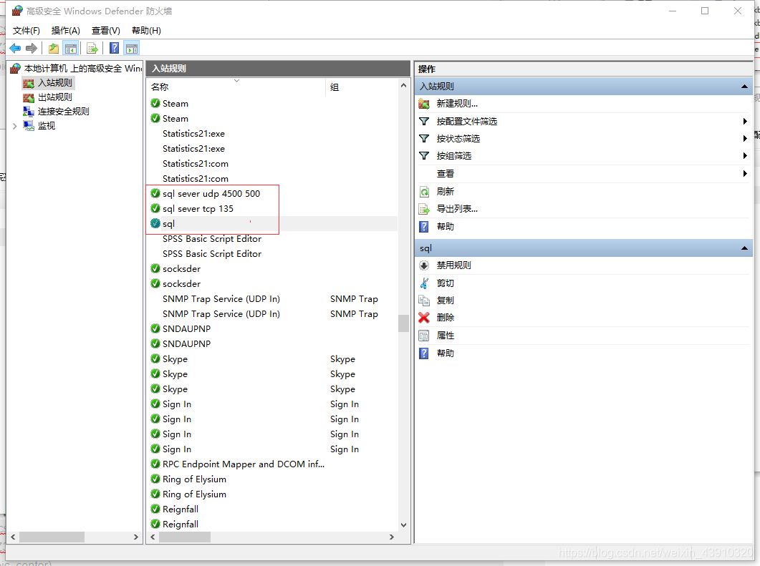Click the 属性 action link
This screenshot has width=760, height=566.
[x=445, y=336]
